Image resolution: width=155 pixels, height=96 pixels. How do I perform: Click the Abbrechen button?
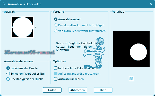[77, 90]
